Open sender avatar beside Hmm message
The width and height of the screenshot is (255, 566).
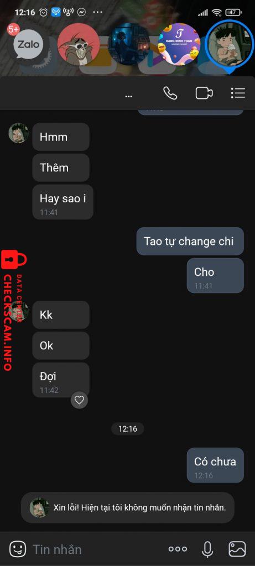[x=18, y=133]
